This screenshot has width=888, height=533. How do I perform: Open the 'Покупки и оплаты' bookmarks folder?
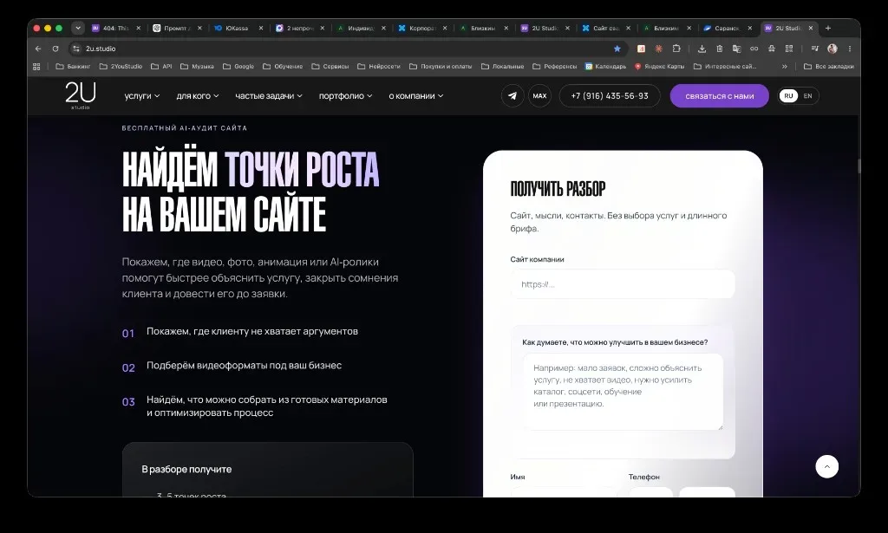(x=441, y=66)
